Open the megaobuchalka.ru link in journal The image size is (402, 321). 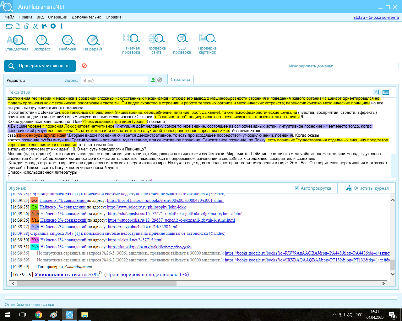pos(143,227)
